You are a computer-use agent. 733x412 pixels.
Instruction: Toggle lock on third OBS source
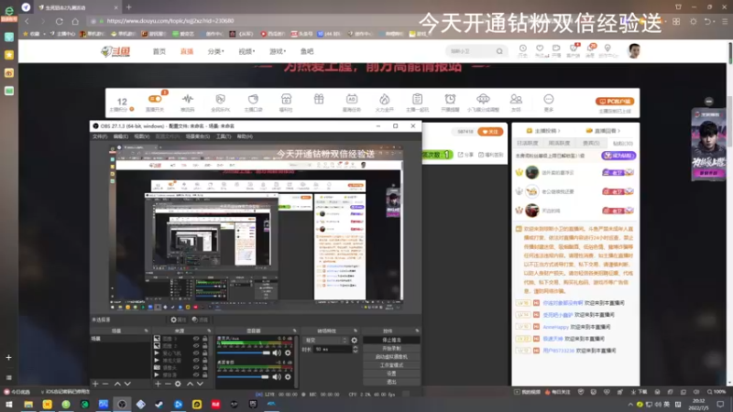coord(204,353)
